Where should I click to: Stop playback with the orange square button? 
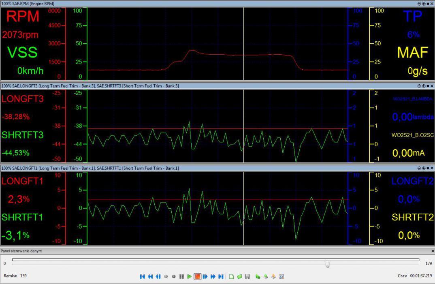(197, 277)
